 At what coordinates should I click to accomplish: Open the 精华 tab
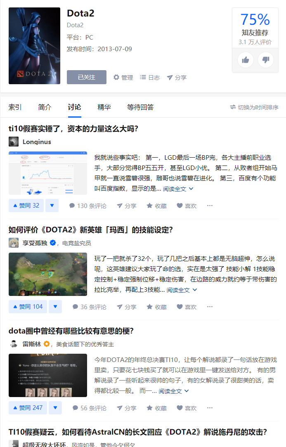tap(104, 107)
